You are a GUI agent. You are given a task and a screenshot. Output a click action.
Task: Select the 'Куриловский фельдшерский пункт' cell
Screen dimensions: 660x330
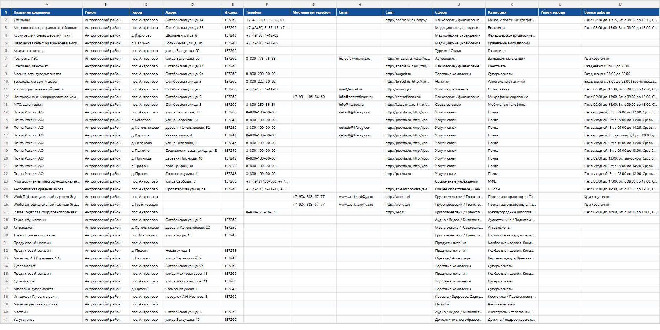click(x=47, y=35)
